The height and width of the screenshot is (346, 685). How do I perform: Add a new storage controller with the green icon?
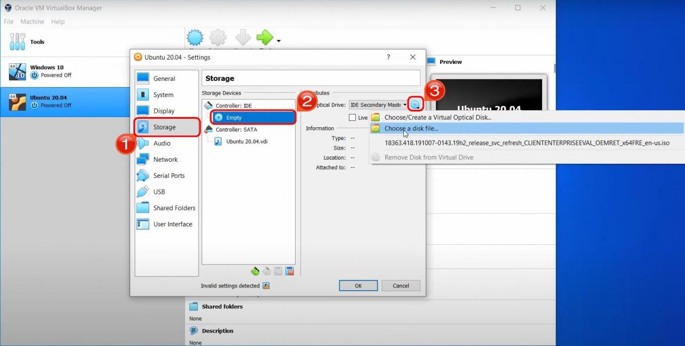[x=255, y=271]
